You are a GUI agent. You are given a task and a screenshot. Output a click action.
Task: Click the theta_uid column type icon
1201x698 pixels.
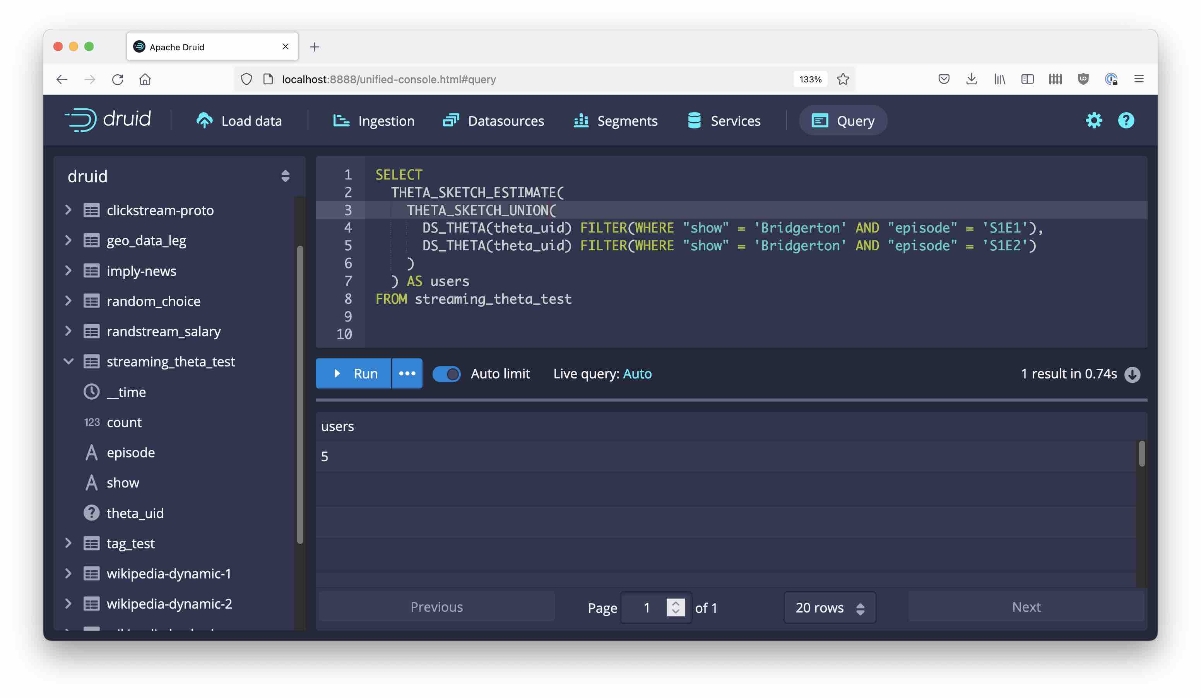point(91,513)
